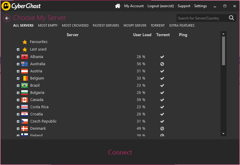Viewport: 240px width, 165px height.
Task: Open the Extra Features tab
Action: tap(182, 25)
